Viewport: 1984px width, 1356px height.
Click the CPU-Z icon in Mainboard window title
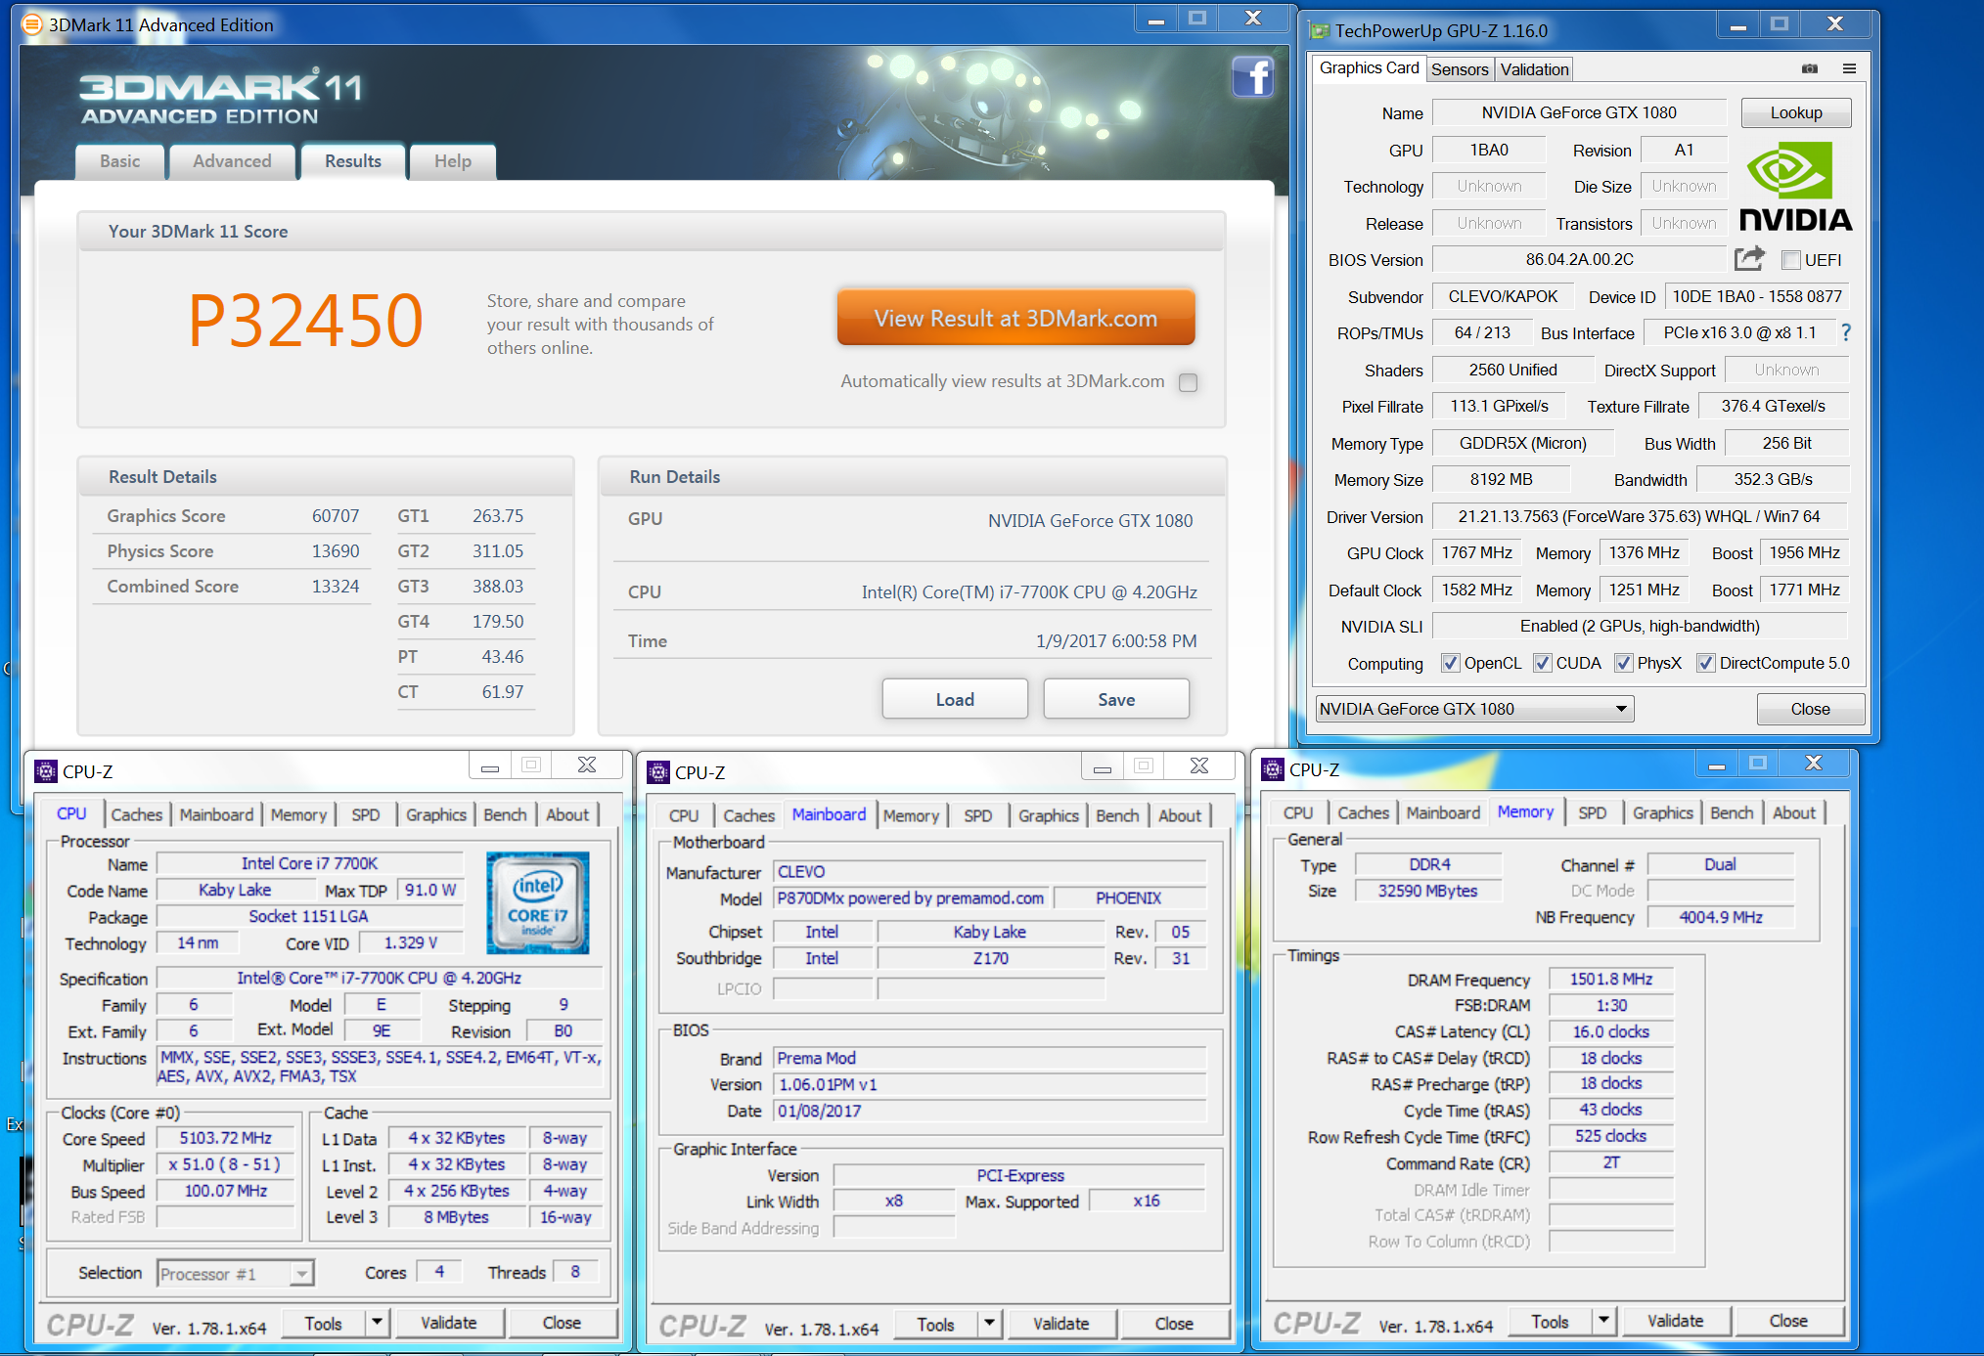[x=658, y=772]
